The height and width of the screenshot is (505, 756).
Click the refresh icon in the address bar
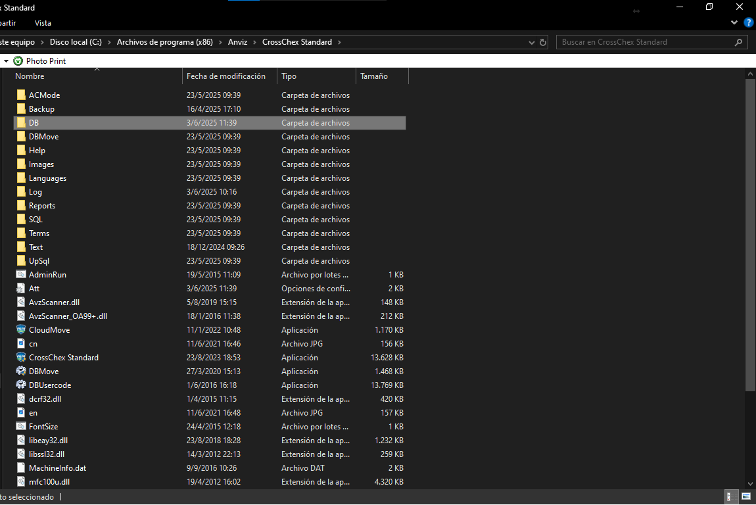pos(543,43)
